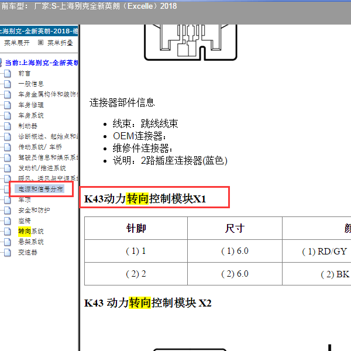Click the header text 厂家:S-上海别克全新英朗(Excelle)2018
351x351 pixels.
(105, 6)
